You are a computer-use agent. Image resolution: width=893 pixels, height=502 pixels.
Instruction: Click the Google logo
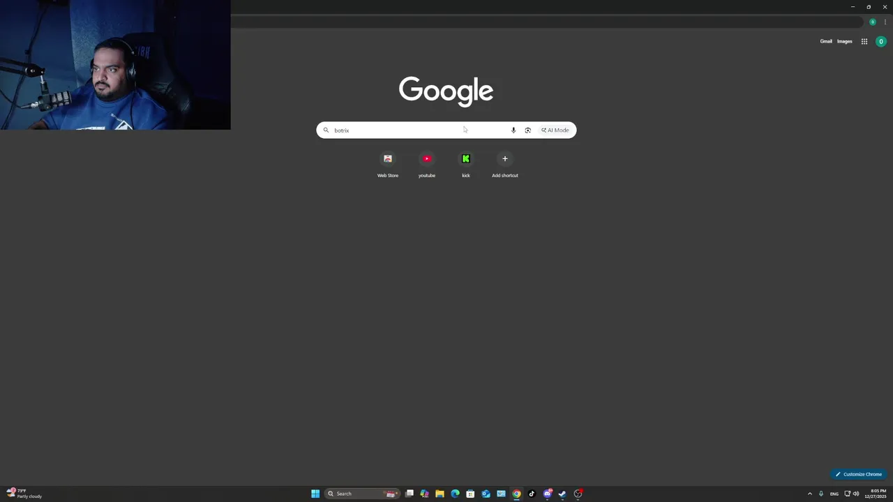coord(446,91)
